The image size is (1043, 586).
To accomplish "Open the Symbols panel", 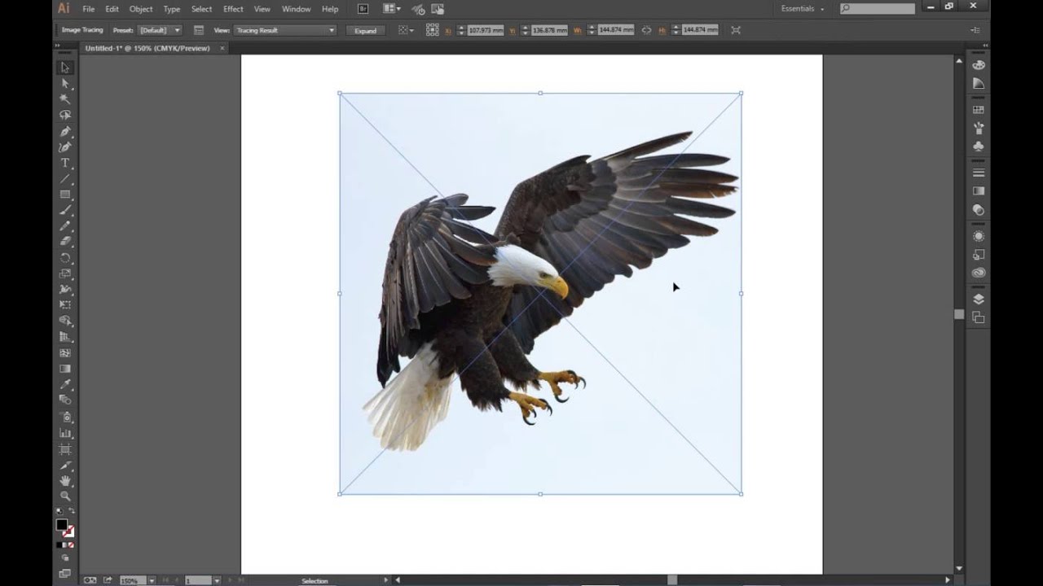I will (x=979, y=146).
